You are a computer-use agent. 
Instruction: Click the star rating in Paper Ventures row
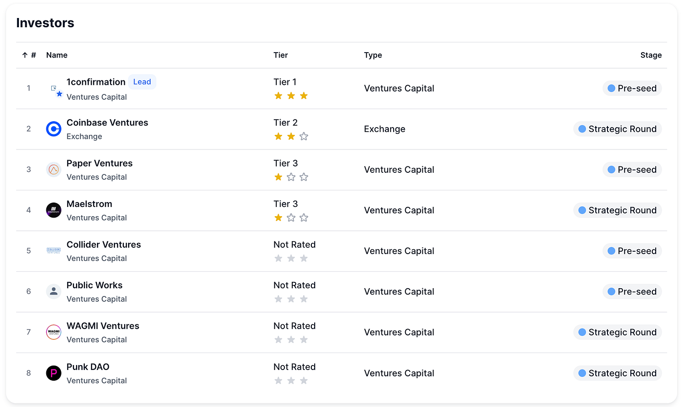tap(291, 177)
